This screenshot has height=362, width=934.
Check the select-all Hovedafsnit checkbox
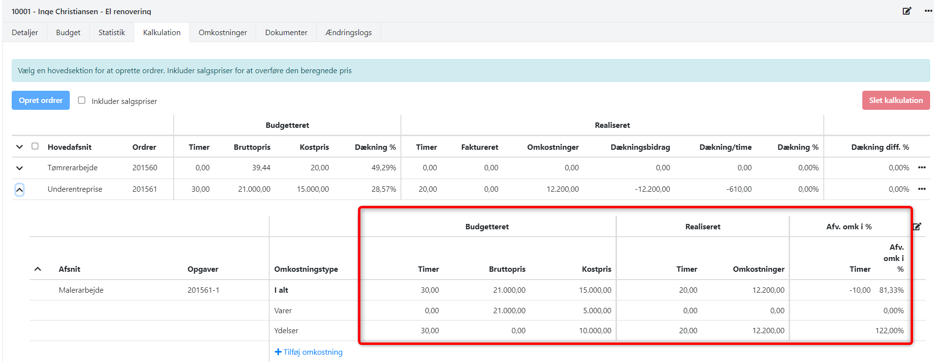tap(35, 146)
